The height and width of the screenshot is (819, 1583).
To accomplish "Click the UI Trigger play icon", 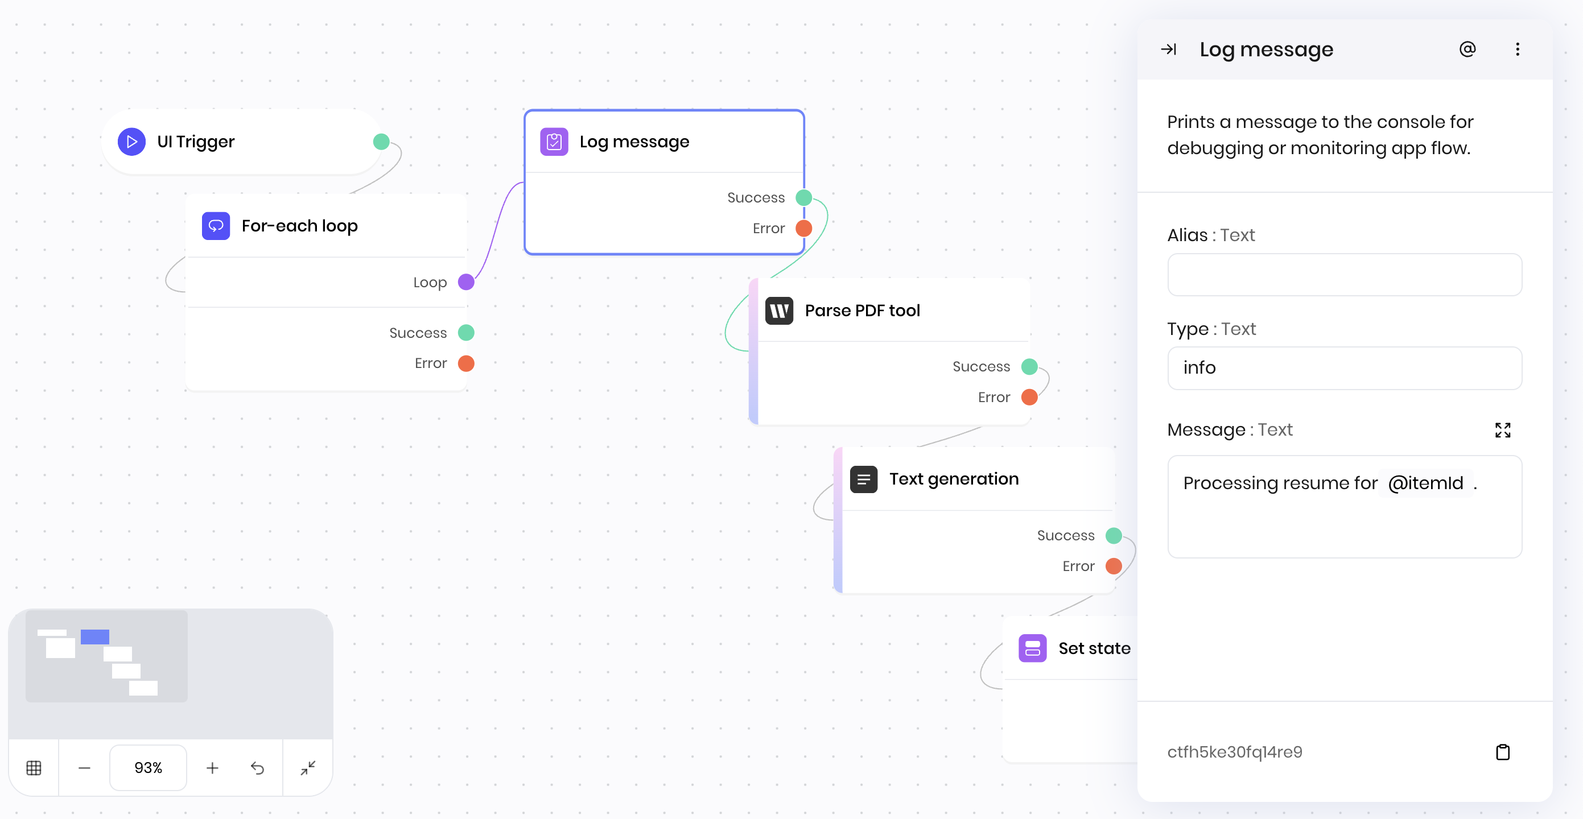I will pos(131,142).
